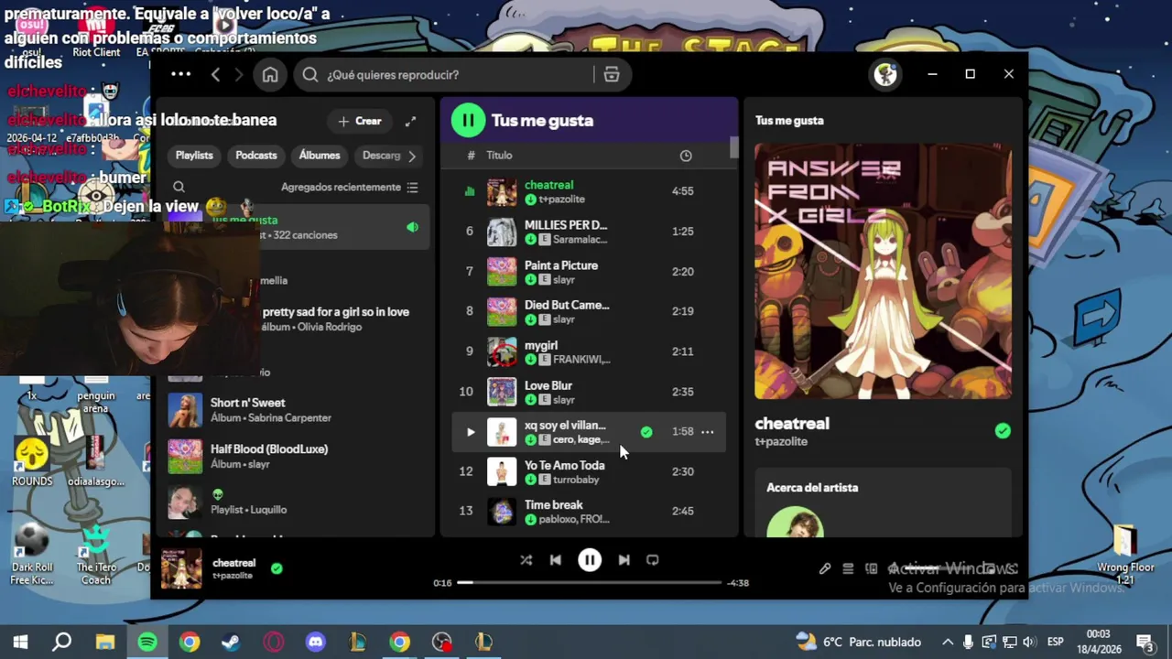Search in Your Library magnifier icon
The width and height of the screenshot is (1172, 659).
(179, 187)
